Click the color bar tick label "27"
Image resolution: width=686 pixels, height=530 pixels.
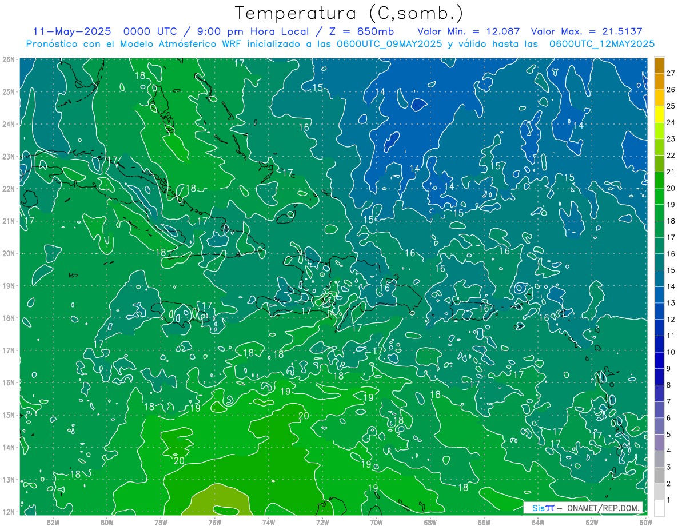click(671, 73)
